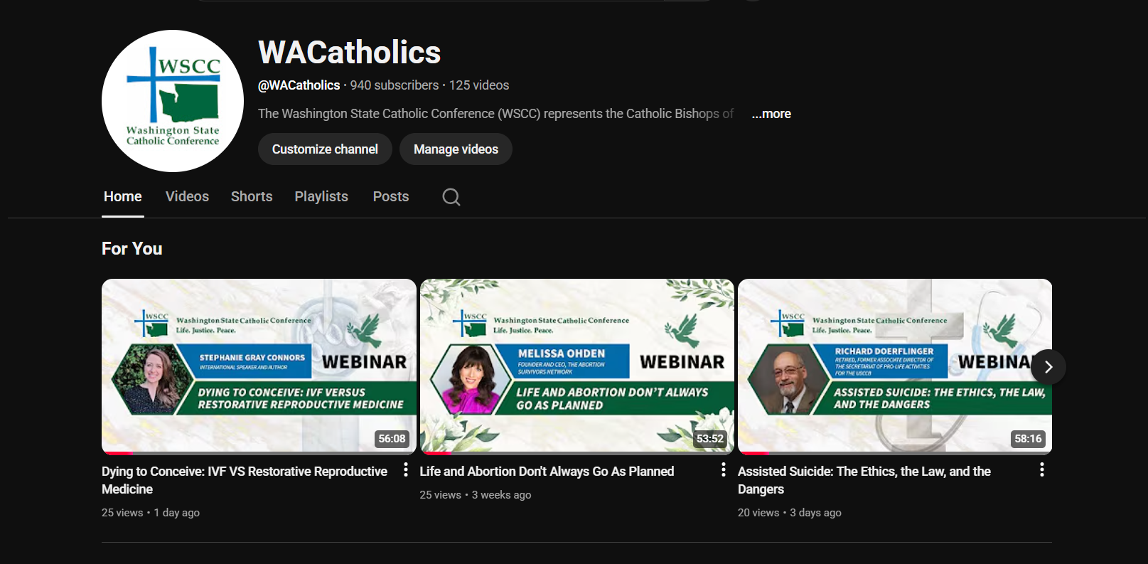Click the WACatholics channel name heading
This screenshot has height=564, width=1148.
350,53
